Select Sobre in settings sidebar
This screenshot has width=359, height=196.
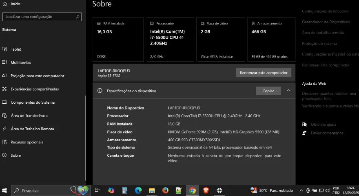point(16,156)
